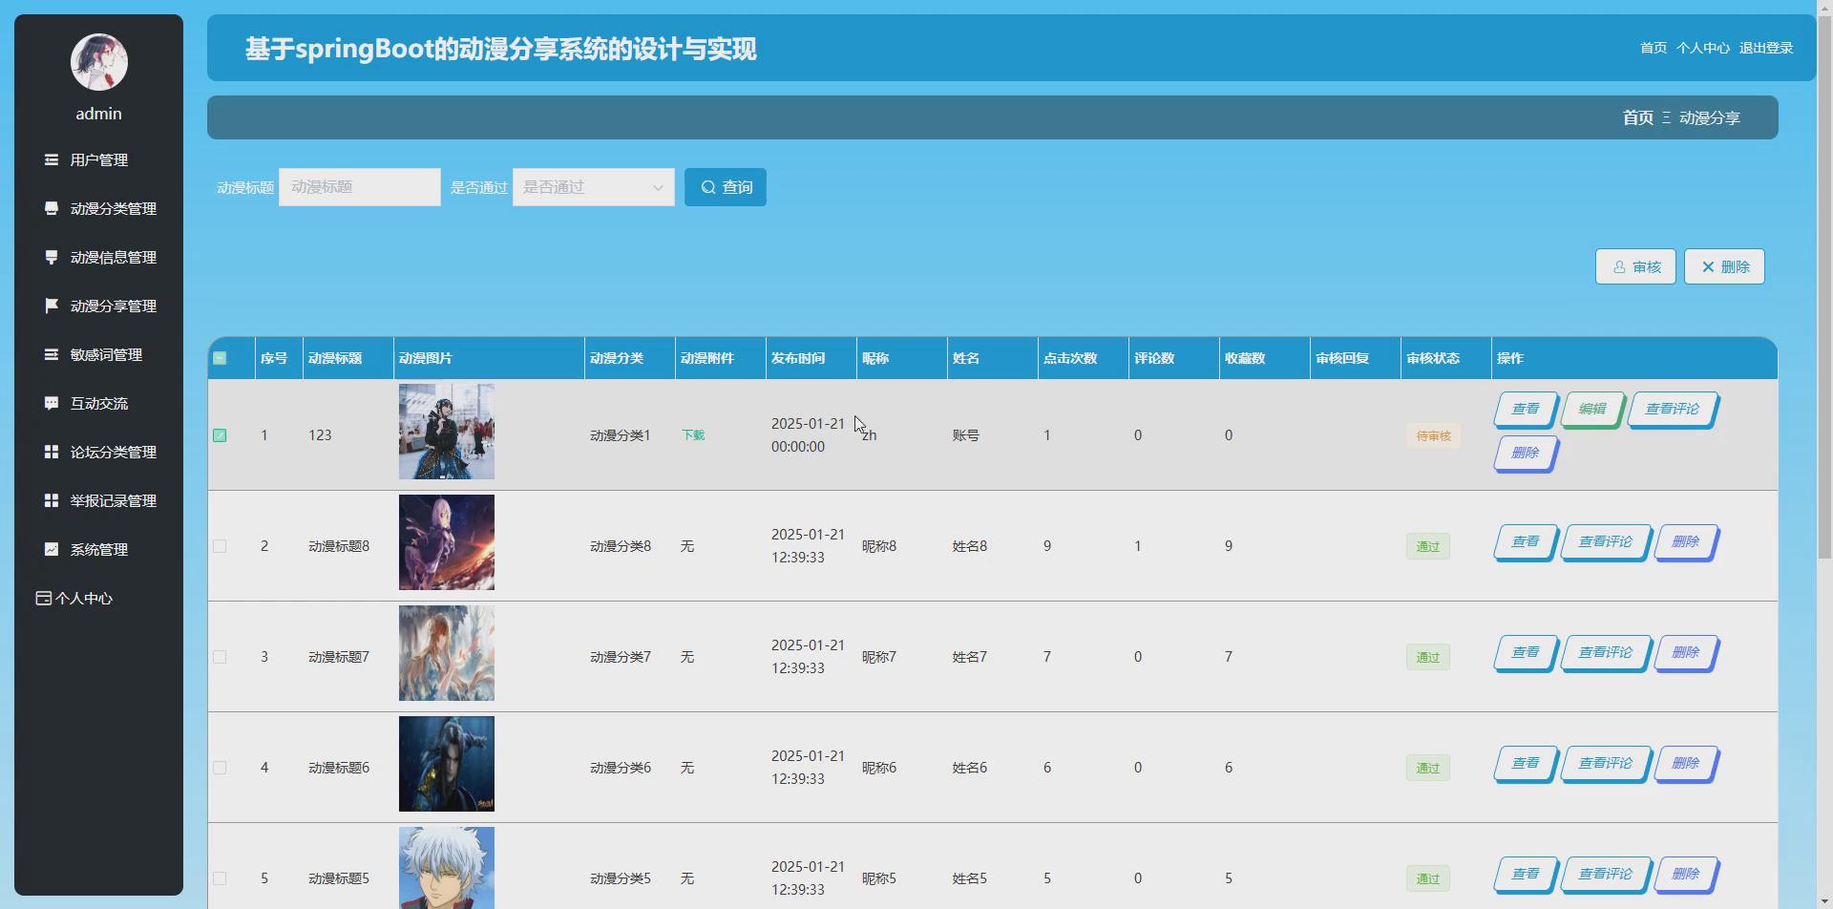Click the 查询 search button
The image size is (1833, 909).
[726, 187]
